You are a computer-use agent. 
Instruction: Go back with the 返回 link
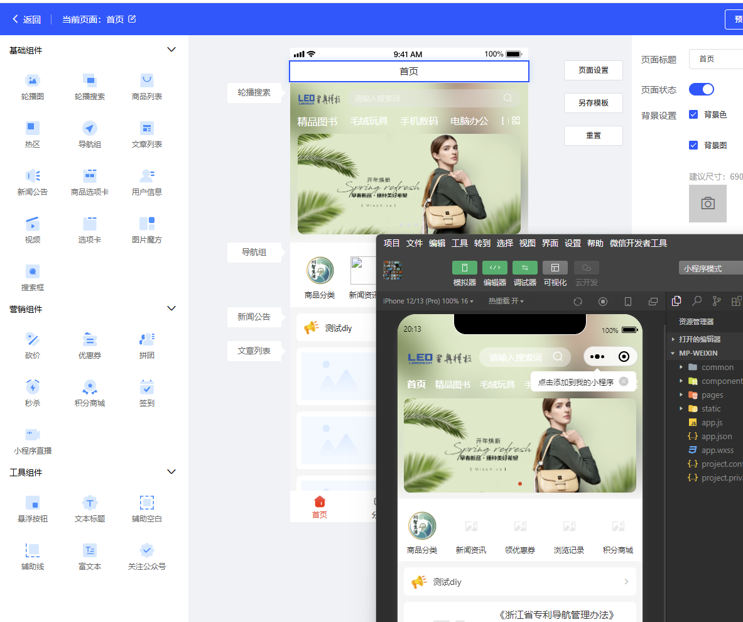[x=26, y=19]
